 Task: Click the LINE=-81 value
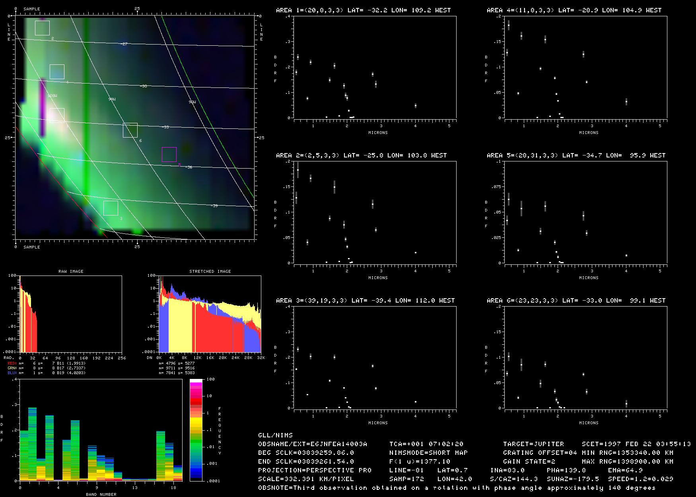(406, 470)
